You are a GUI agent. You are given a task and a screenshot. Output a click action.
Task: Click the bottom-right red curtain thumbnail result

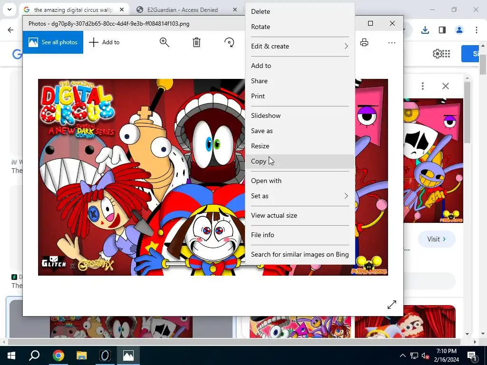pos(405,322)
